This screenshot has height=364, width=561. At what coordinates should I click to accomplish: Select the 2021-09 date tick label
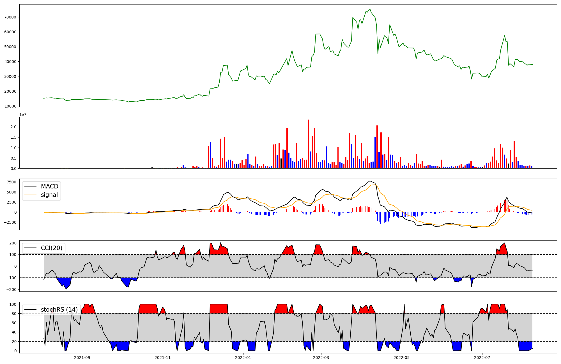pyautogui.click(x=82, y=358)
